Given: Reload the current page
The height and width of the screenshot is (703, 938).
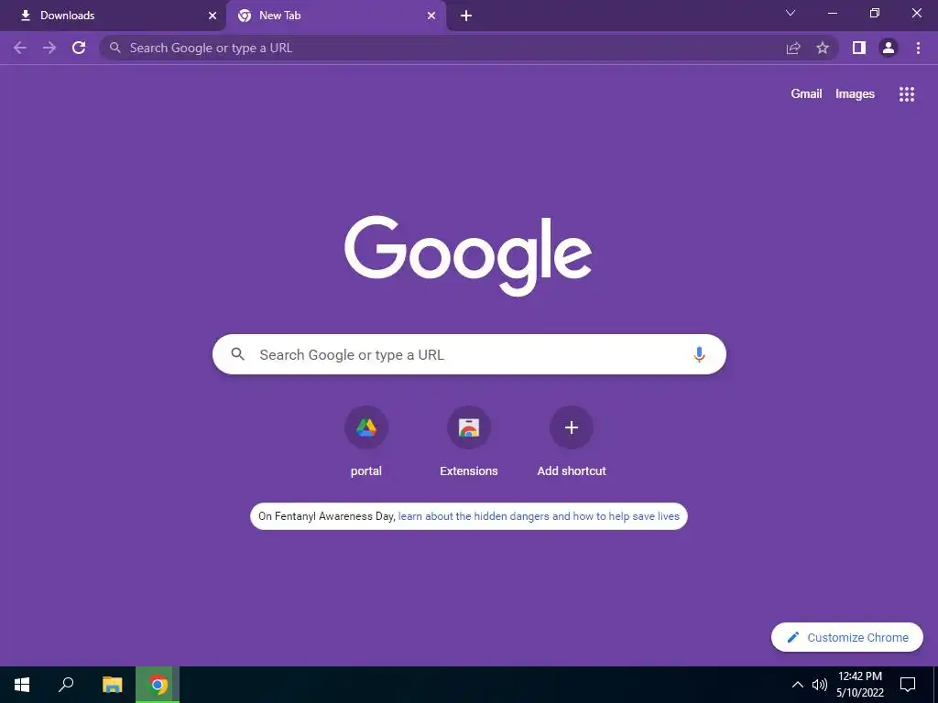Looking at the screenshot, I should (x=79, y=48).
